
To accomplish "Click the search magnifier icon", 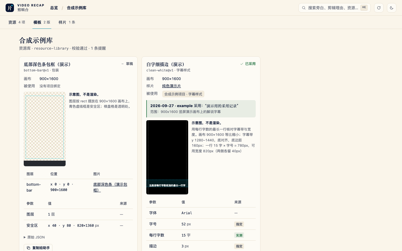I will 304,8.
